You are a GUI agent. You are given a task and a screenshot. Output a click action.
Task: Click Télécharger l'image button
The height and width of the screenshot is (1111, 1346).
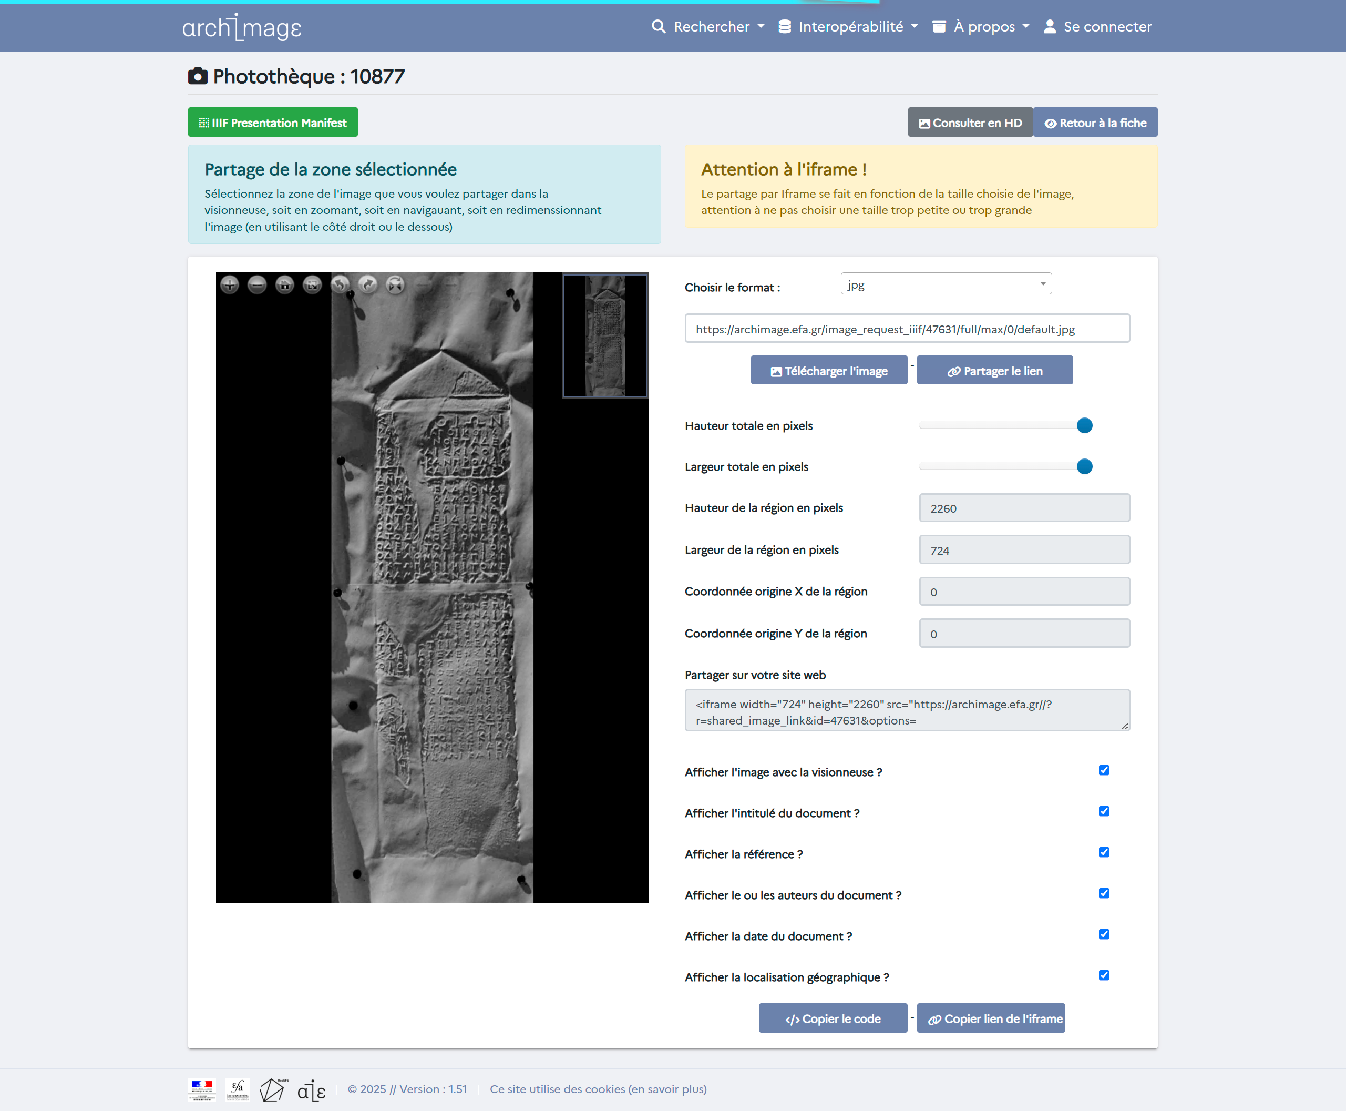click(828, 371)
